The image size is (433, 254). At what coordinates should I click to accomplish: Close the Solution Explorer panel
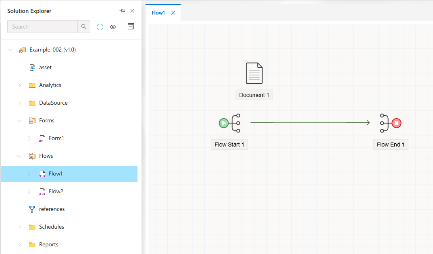coord(132,11)
